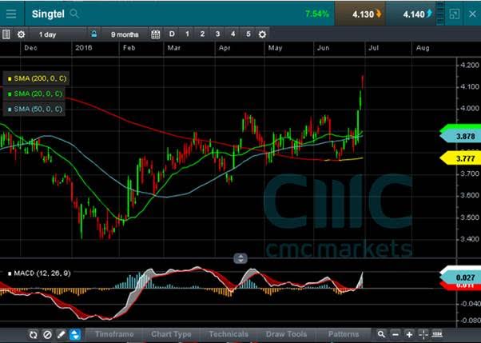Click the Jul label on time axis

click(x=373, y=48)
